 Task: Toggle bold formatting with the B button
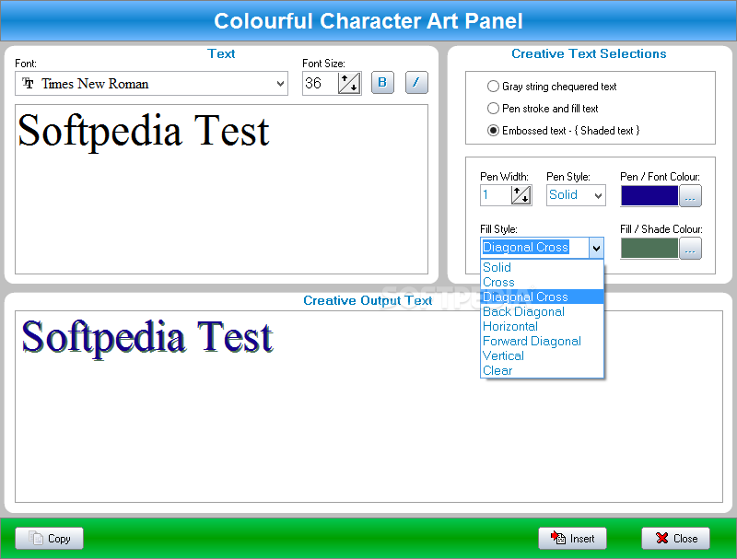pyautogui.click(x=382, y=83)
